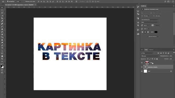Open the Character panel icon

tap(138, 23)
